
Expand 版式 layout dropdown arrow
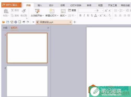point(66,16)
